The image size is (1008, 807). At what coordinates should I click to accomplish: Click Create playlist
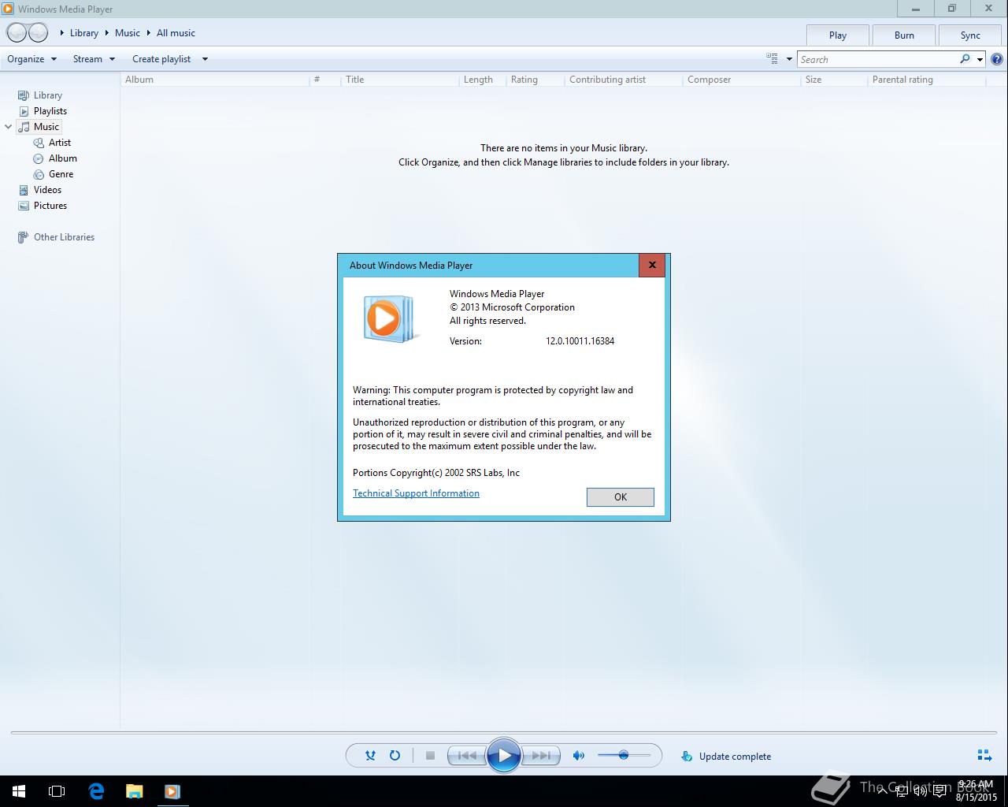point(161,59)
